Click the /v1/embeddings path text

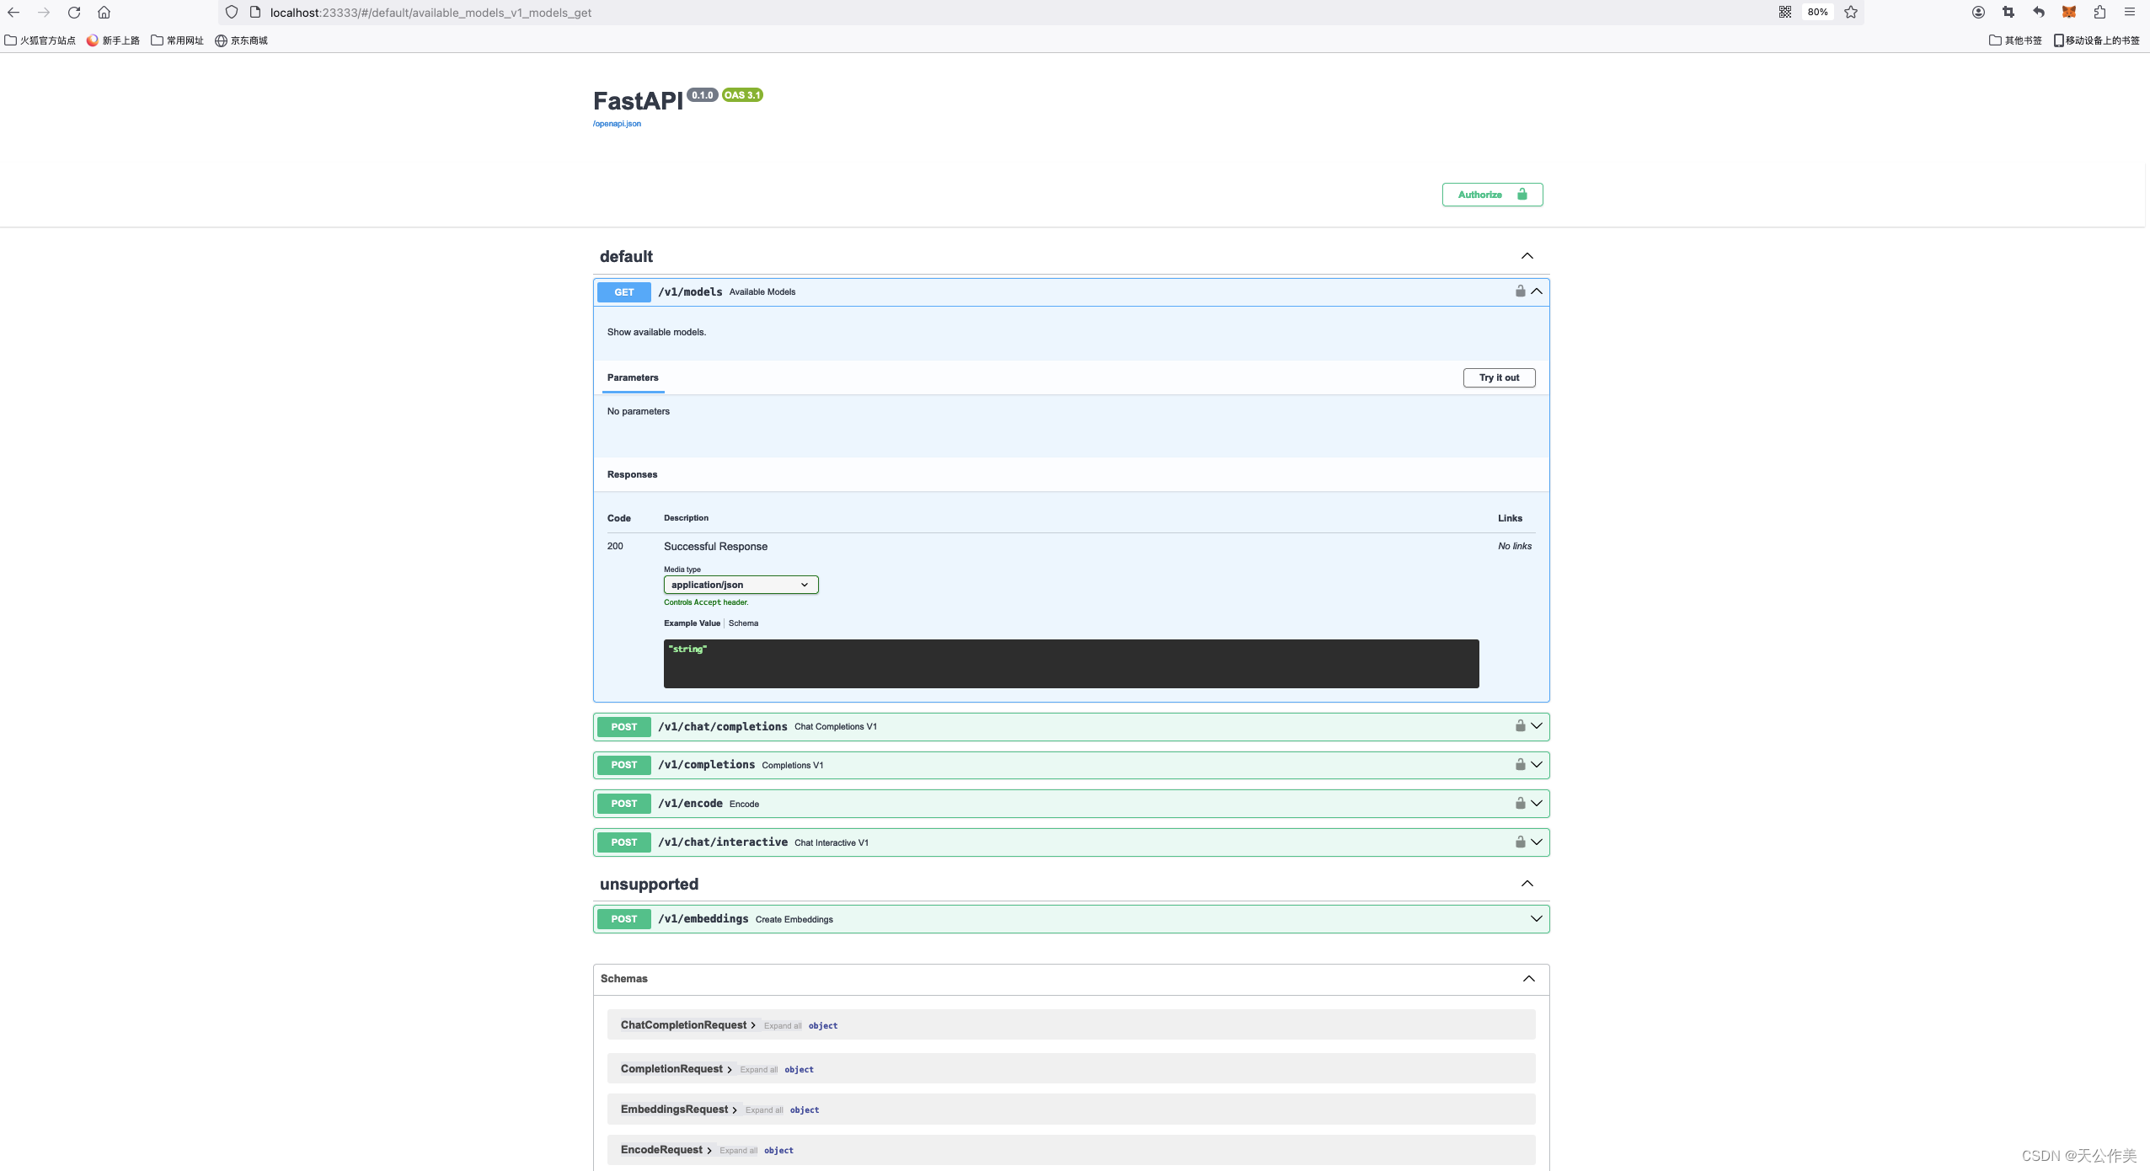click(703, 919)
